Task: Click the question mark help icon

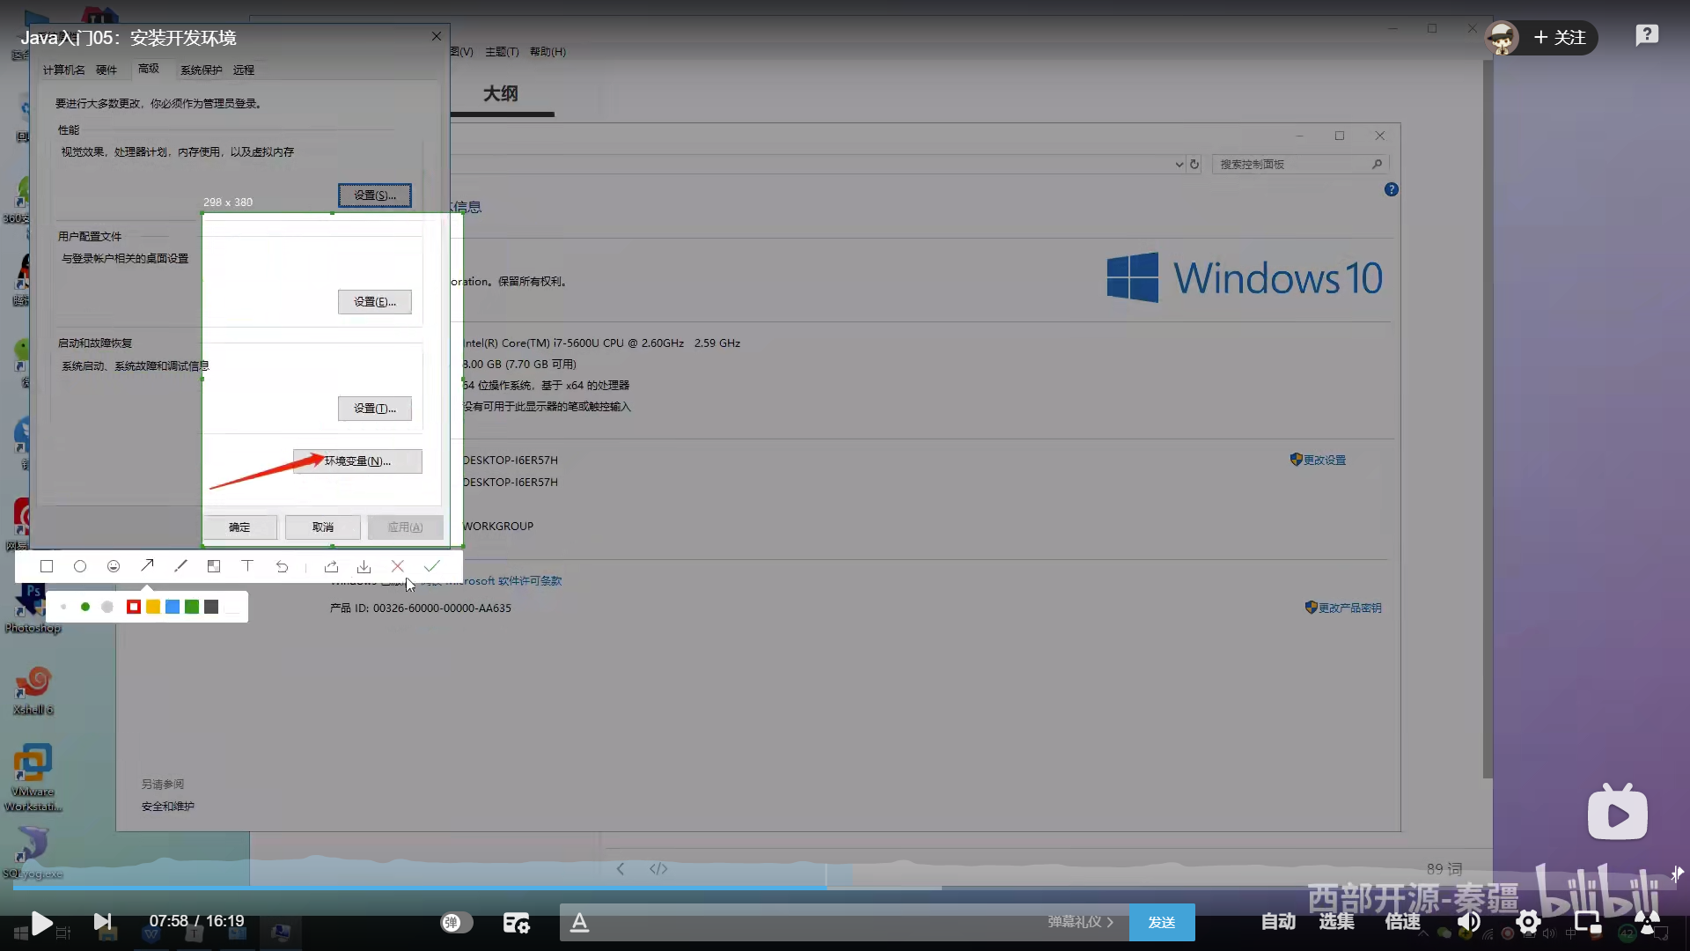Action: pyautogui.click(x=1647, y=35)
